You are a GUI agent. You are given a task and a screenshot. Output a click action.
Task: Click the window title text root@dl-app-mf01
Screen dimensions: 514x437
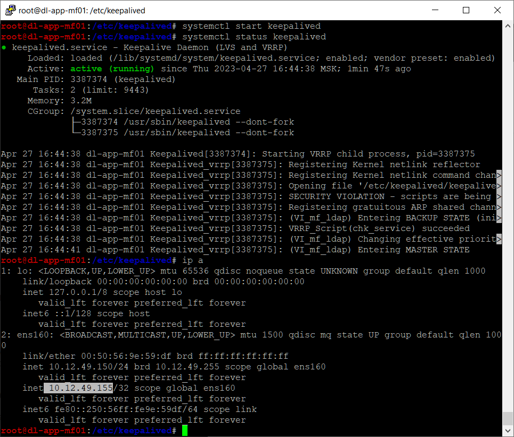81,11
